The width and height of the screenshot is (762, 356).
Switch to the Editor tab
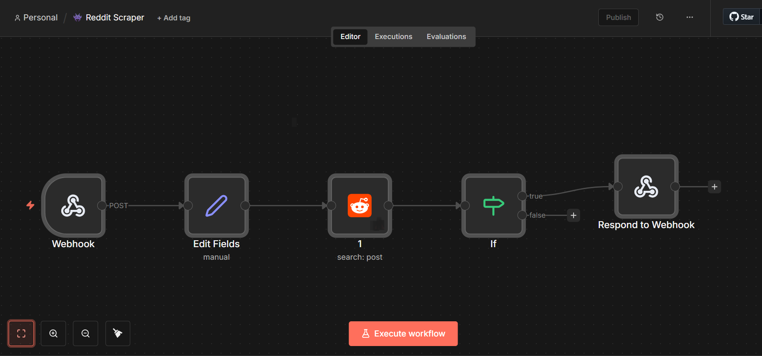(x=350, y=37)
